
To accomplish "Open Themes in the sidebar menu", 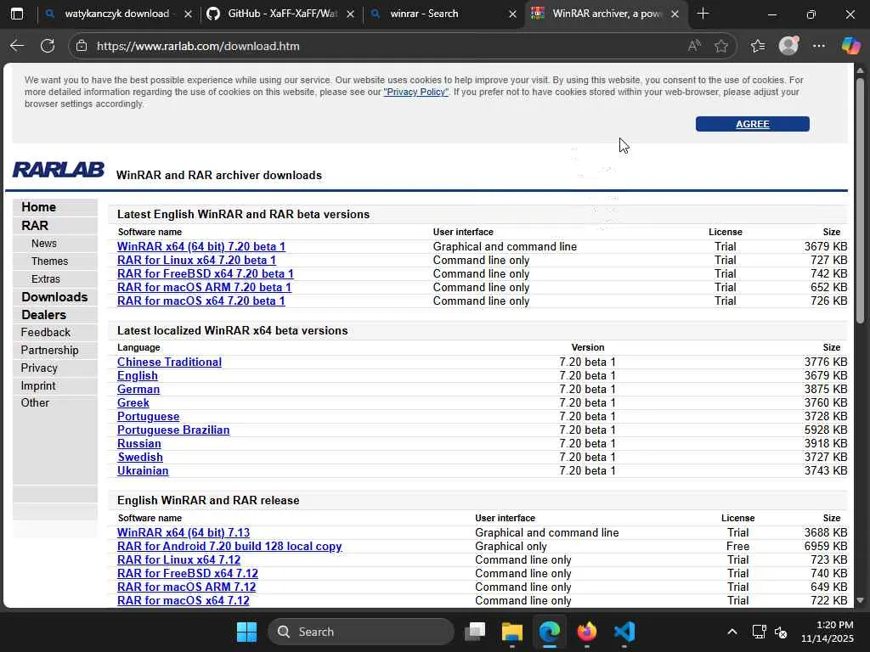I will tap(49, 261).
